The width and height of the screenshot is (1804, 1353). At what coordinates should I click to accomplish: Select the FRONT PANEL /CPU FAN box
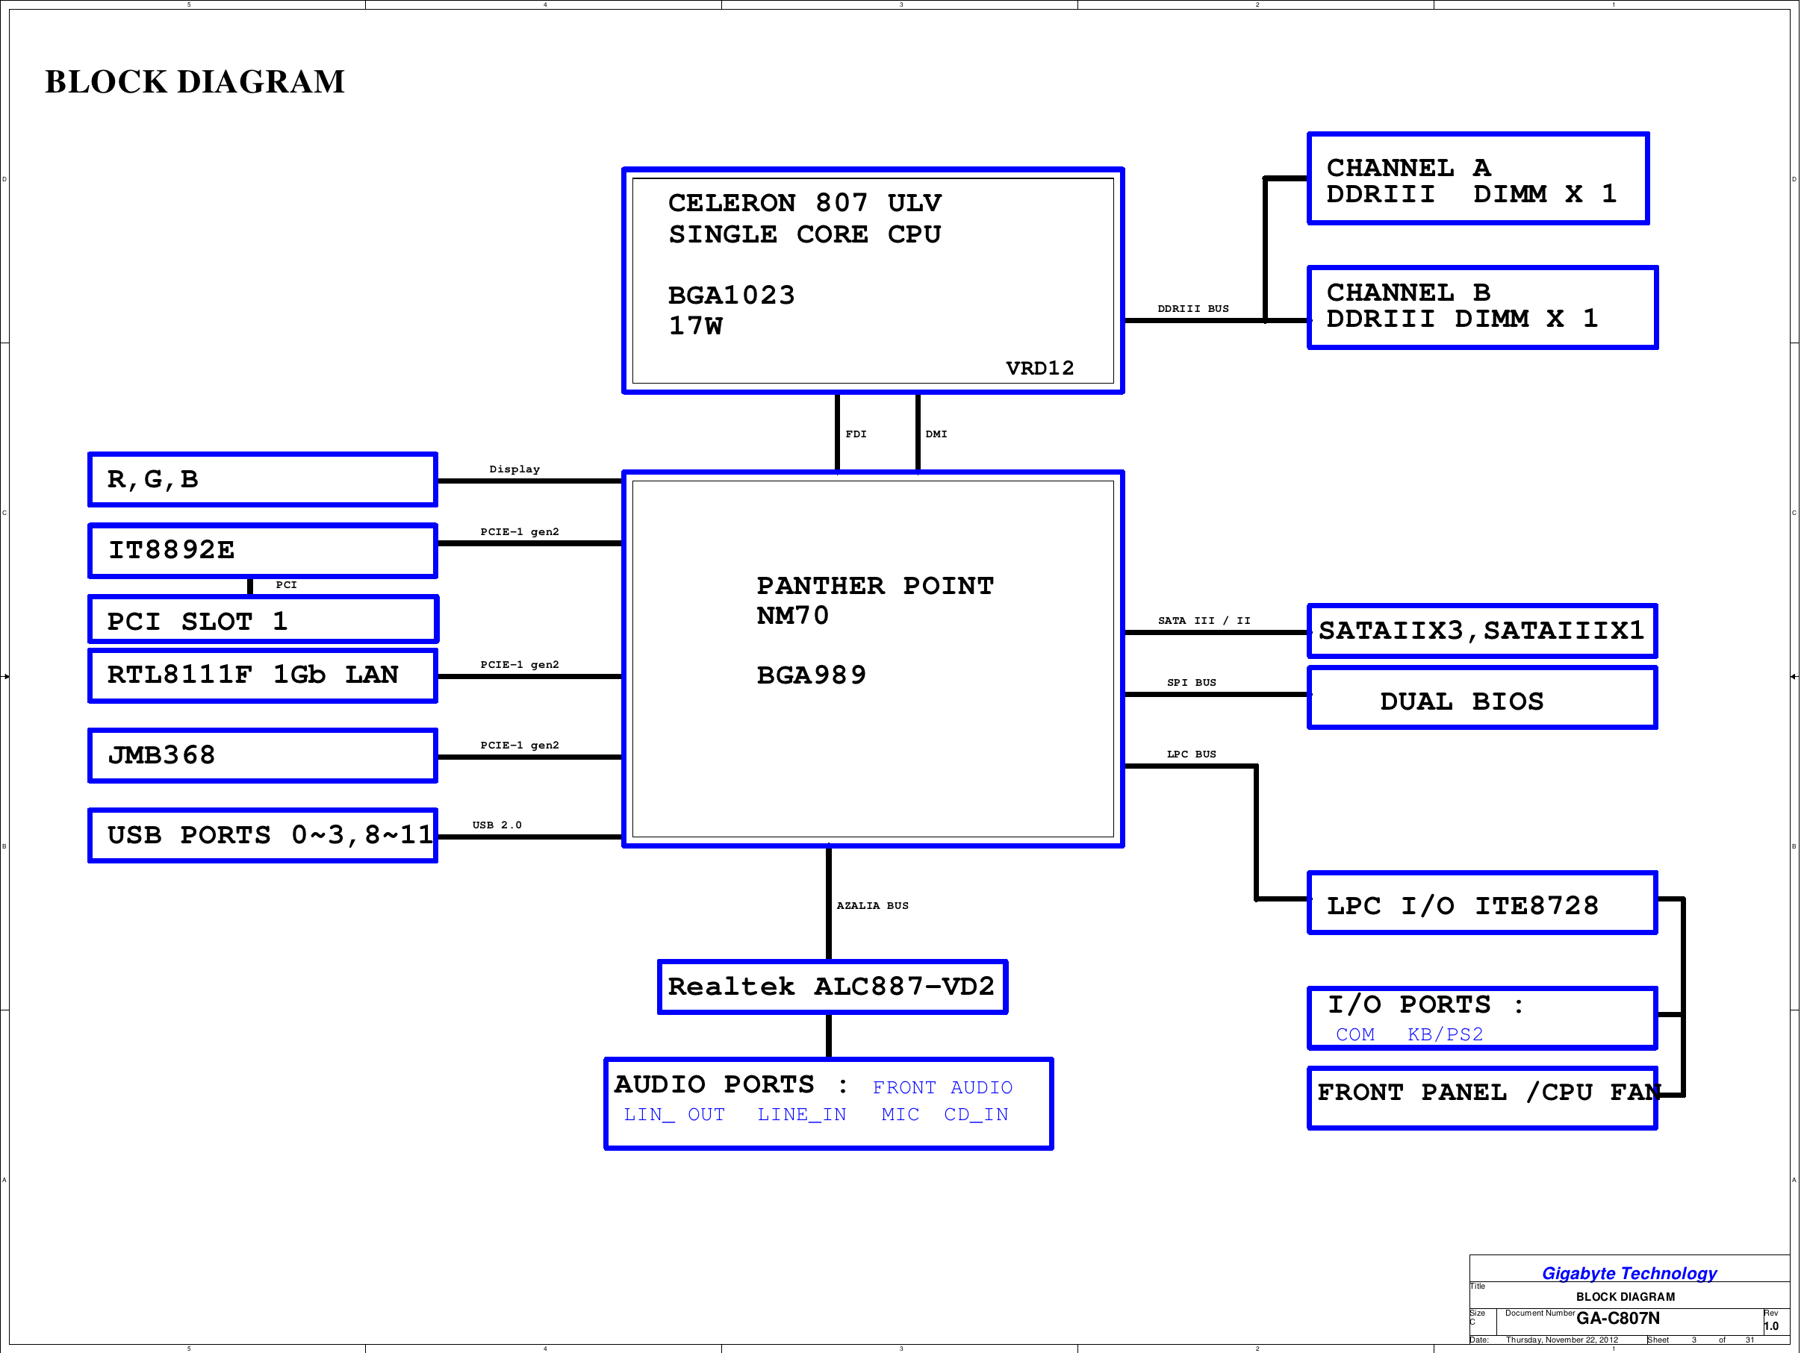1482,1098
